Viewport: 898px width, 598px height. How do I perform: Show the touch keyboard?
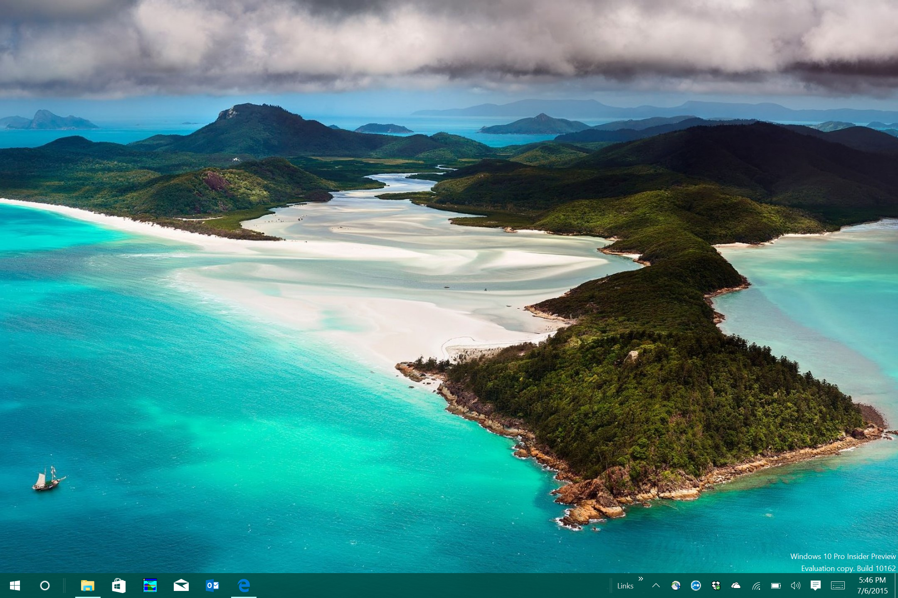[838, 586]
